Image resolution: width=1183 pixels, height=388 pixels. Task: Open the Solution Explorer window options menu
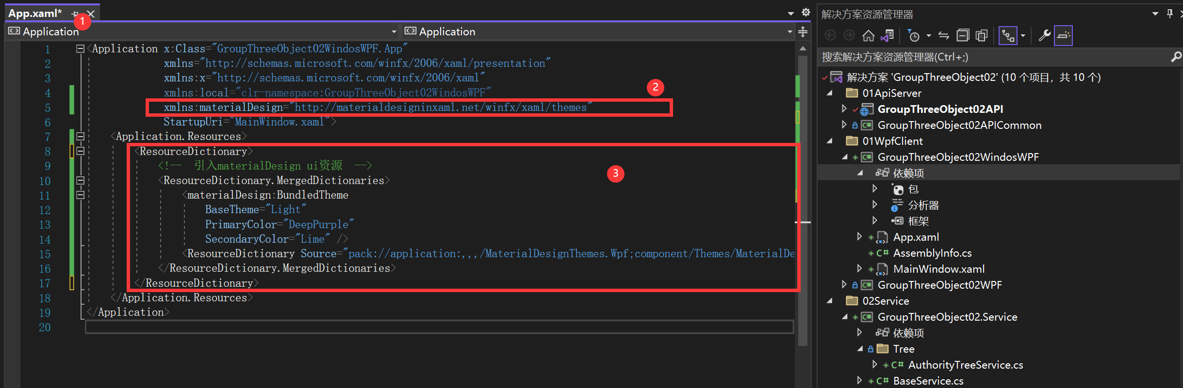tap(1155, 14)
